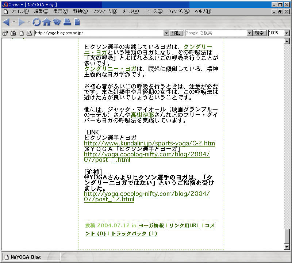Click the Opera logo in the title bar

click(x=5, y=5)
